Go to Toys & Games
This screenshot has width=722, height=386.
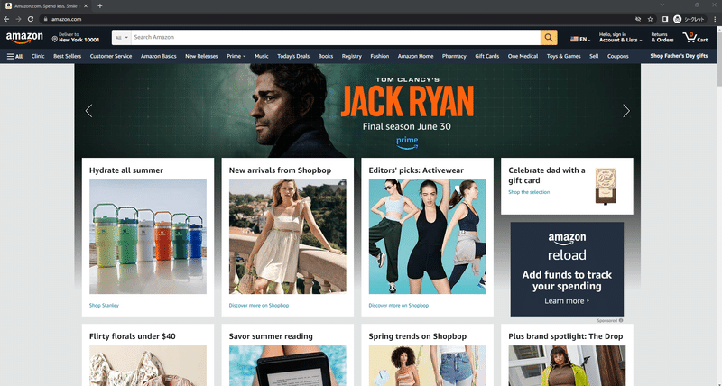pos(563,56)
